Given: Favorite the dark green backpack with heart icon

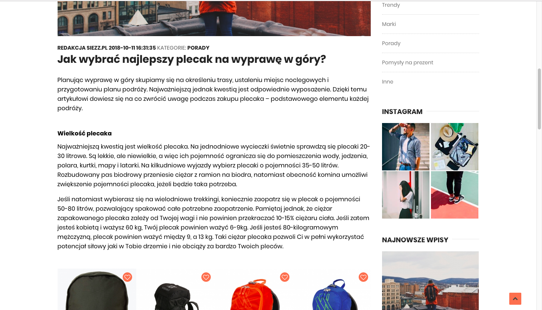Looking at the screenshot, I should coord(127,277).
